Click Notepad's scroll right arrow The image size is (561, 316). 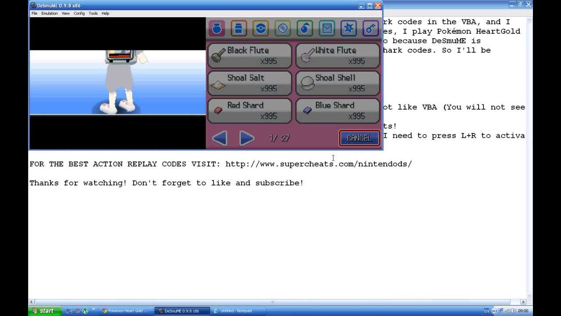523,302
